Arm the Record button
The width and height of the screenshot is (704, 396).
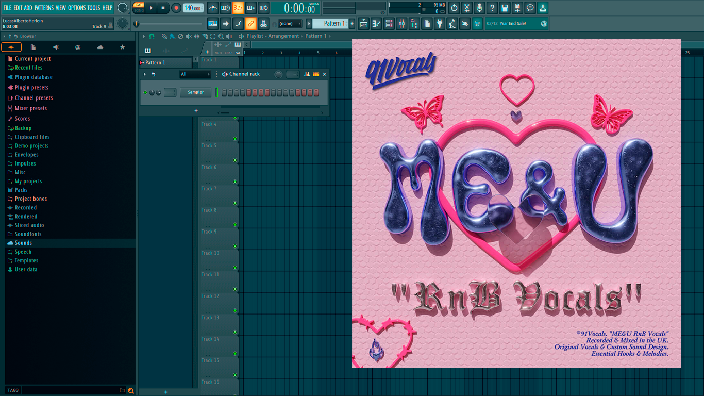(176, 8)
